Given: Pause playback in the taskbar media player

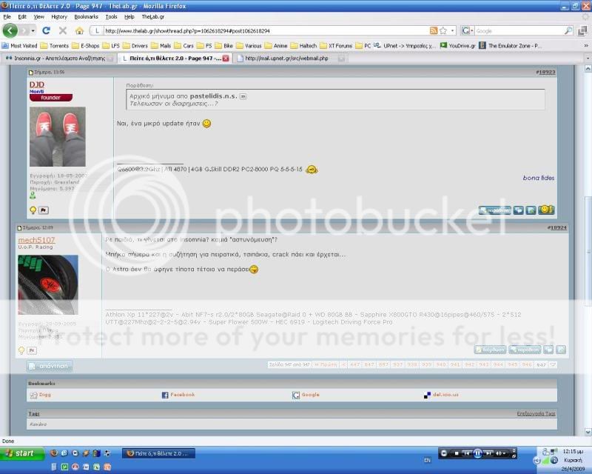Looking at the screenshot, I should click(478, 453).
